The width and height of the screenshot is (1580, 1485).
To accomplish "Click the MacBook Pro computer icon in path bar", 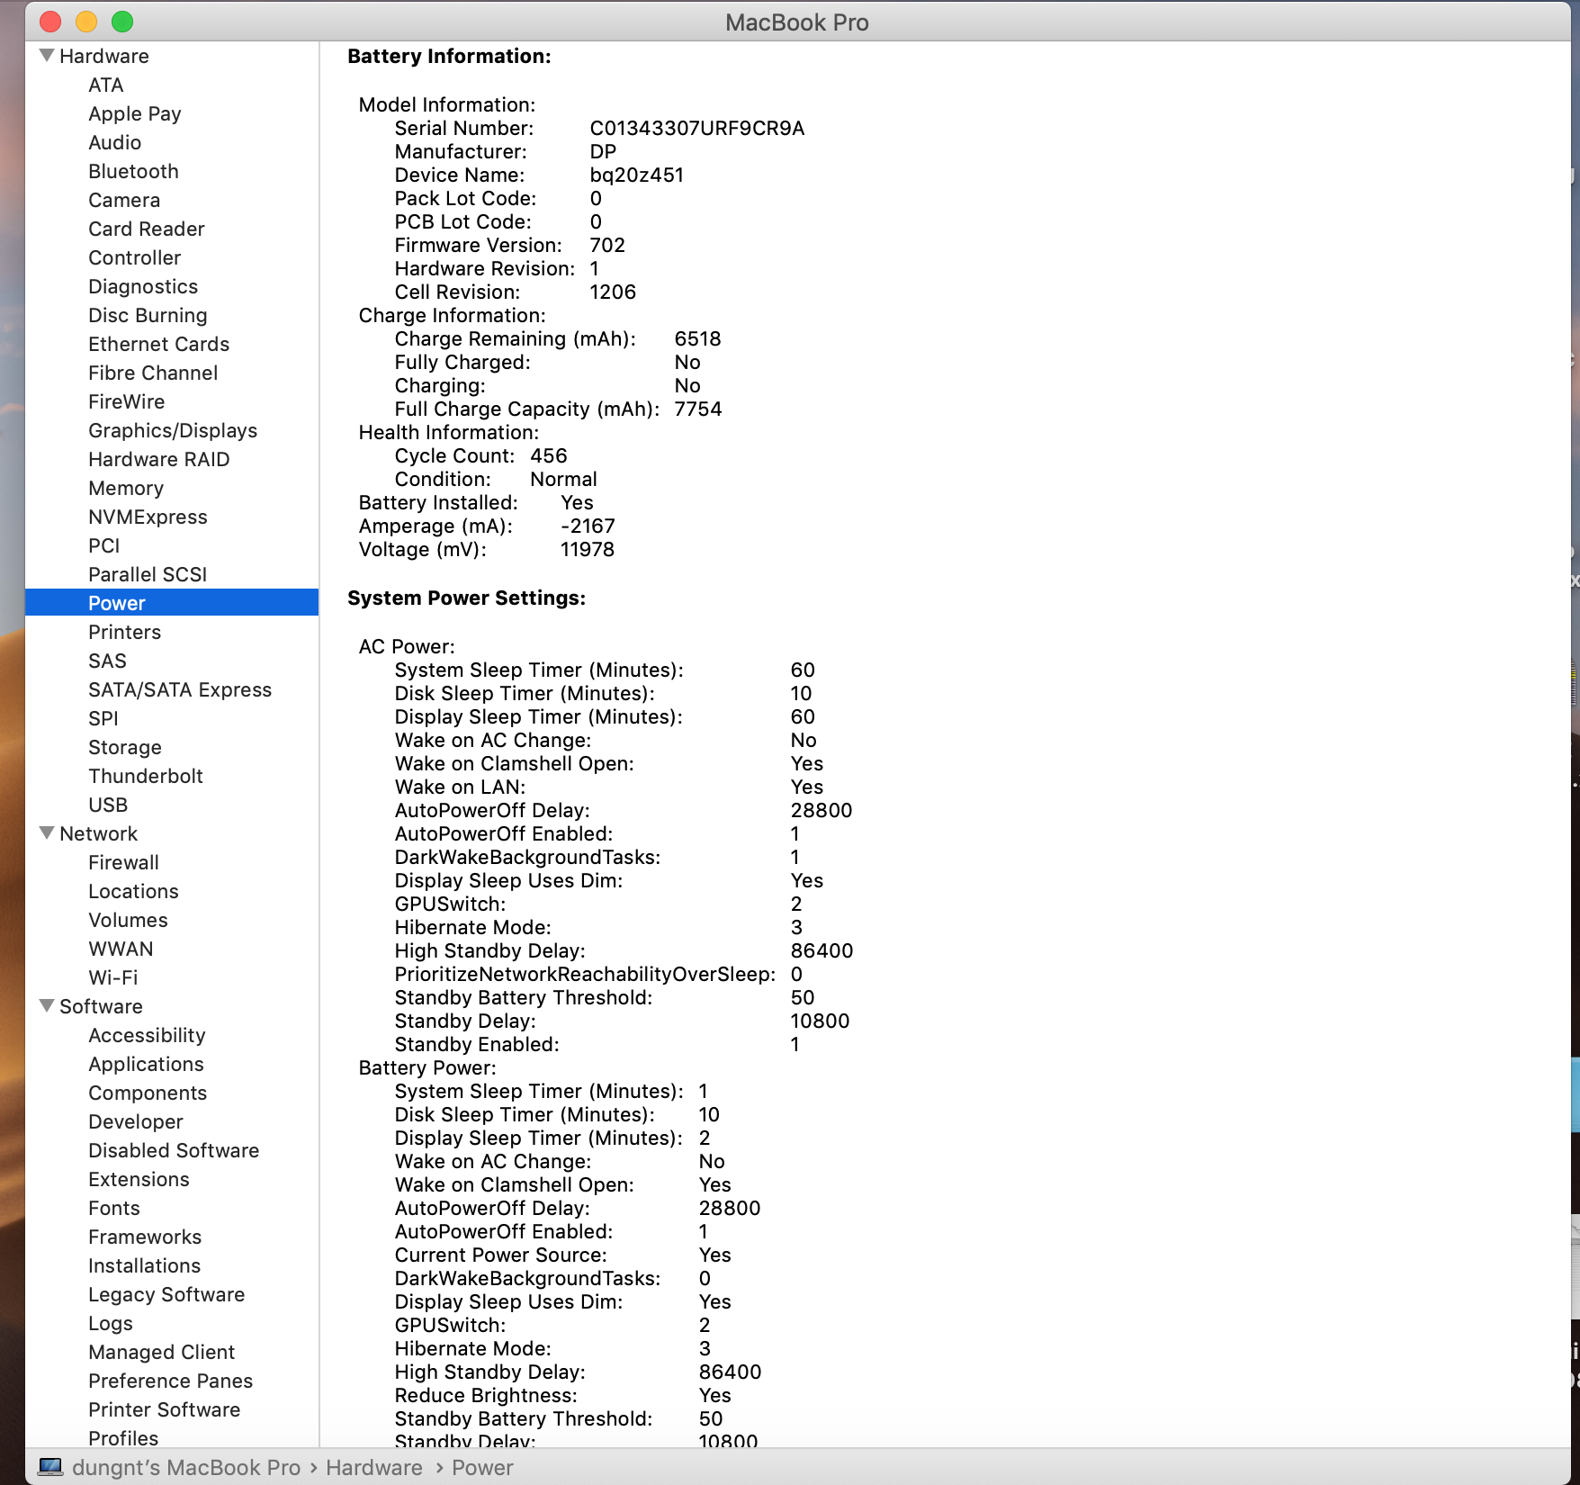I will (x=50, y=1468).
